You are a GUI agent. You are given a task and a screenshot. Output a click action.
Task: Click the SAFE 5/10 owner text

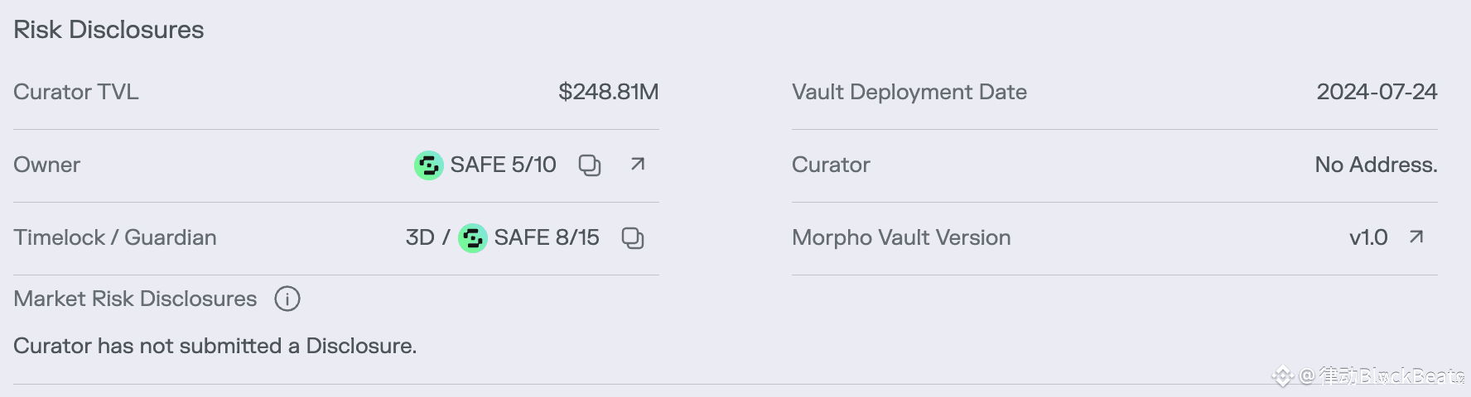pyautogui.click(x=503, y=165)
